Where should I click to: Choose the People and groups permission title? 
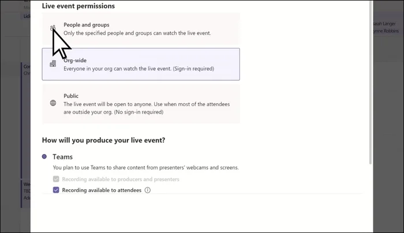[86, 25]
